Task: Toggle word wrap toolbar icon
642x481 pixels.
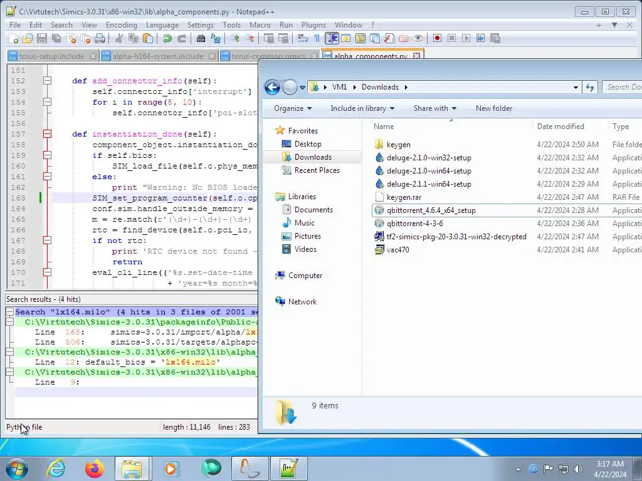Action: [303, 38]
